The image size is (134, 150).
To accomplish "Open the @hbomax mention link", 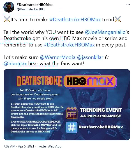I will (15, 64).
